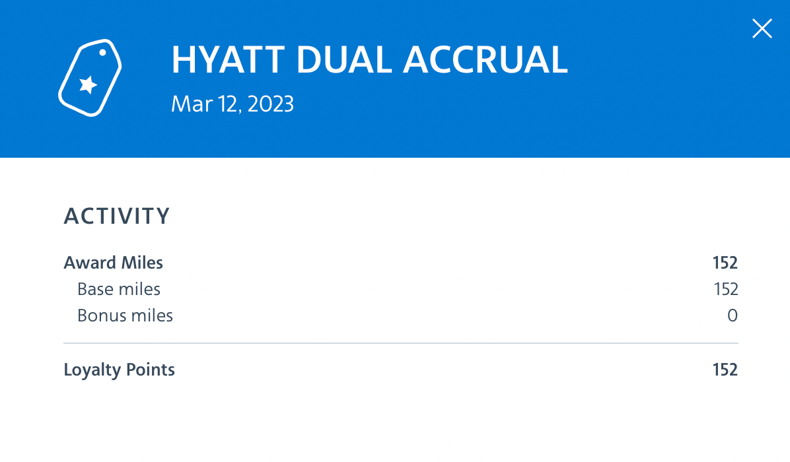The image size is (790, 462).
Task: Click the Base miles label
Action: click(x=119, y=289)
